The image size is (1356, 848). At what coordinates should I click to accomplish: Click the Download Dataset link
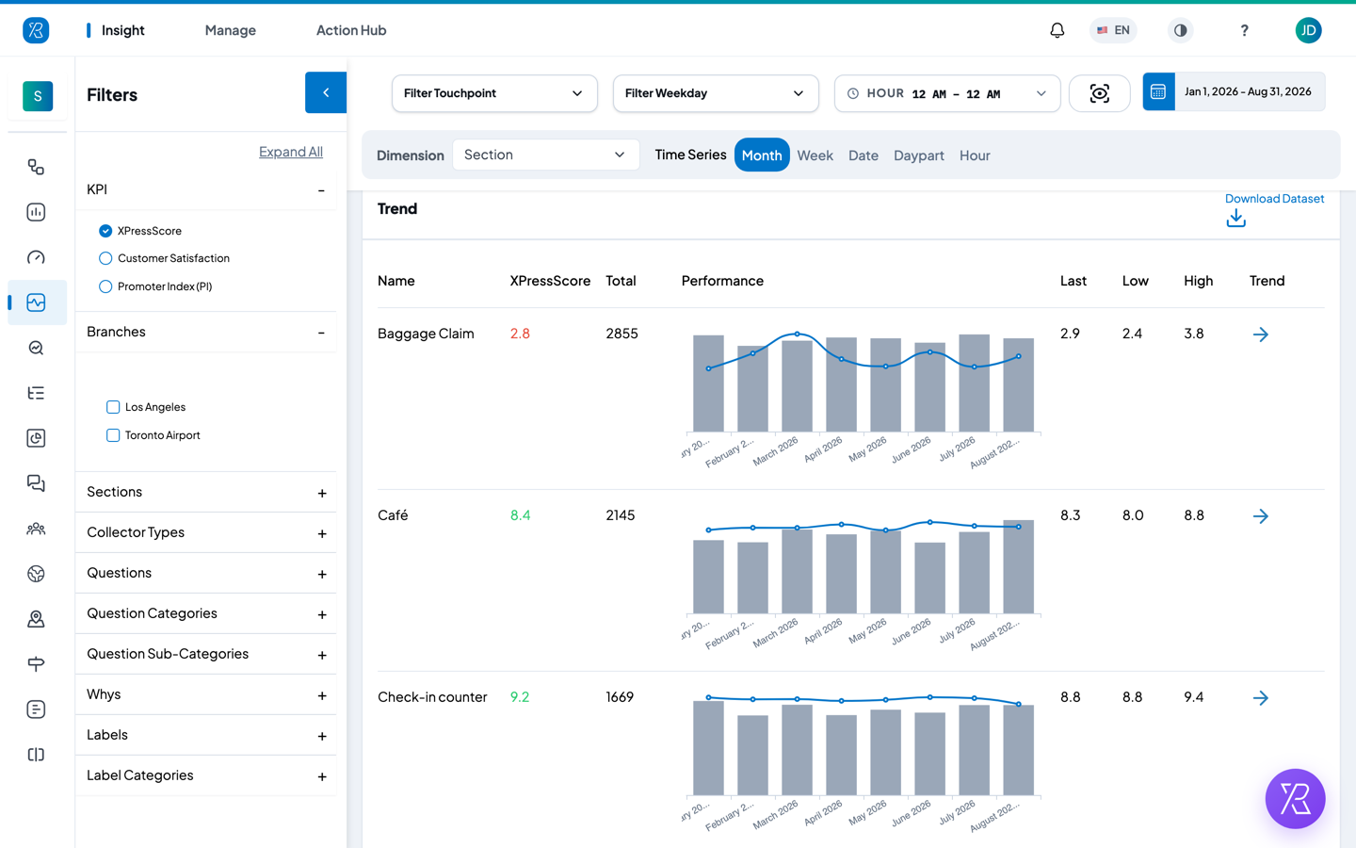point(1274,199)
